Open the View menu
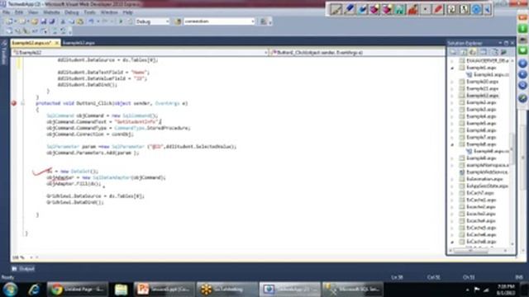The image size is (529, 297). point(33,12)
